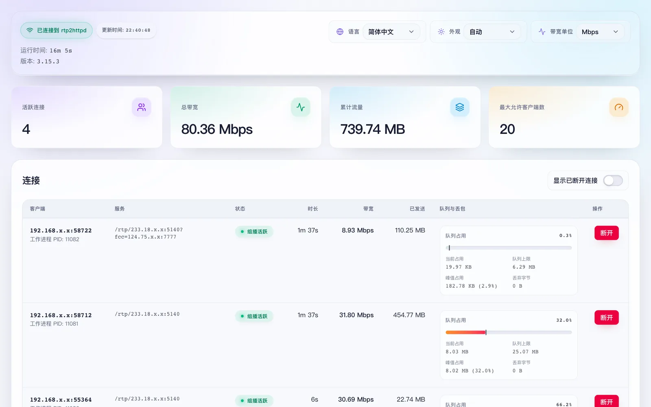This screenshot has height=407, width=651.
Task: Click 31.80 Mbps bandwidth value
Action: pyautogui.click(x=356, y=315)
